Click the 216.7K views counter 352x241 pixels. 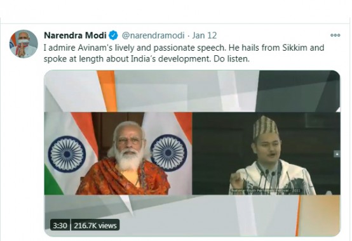pos(95,225)
